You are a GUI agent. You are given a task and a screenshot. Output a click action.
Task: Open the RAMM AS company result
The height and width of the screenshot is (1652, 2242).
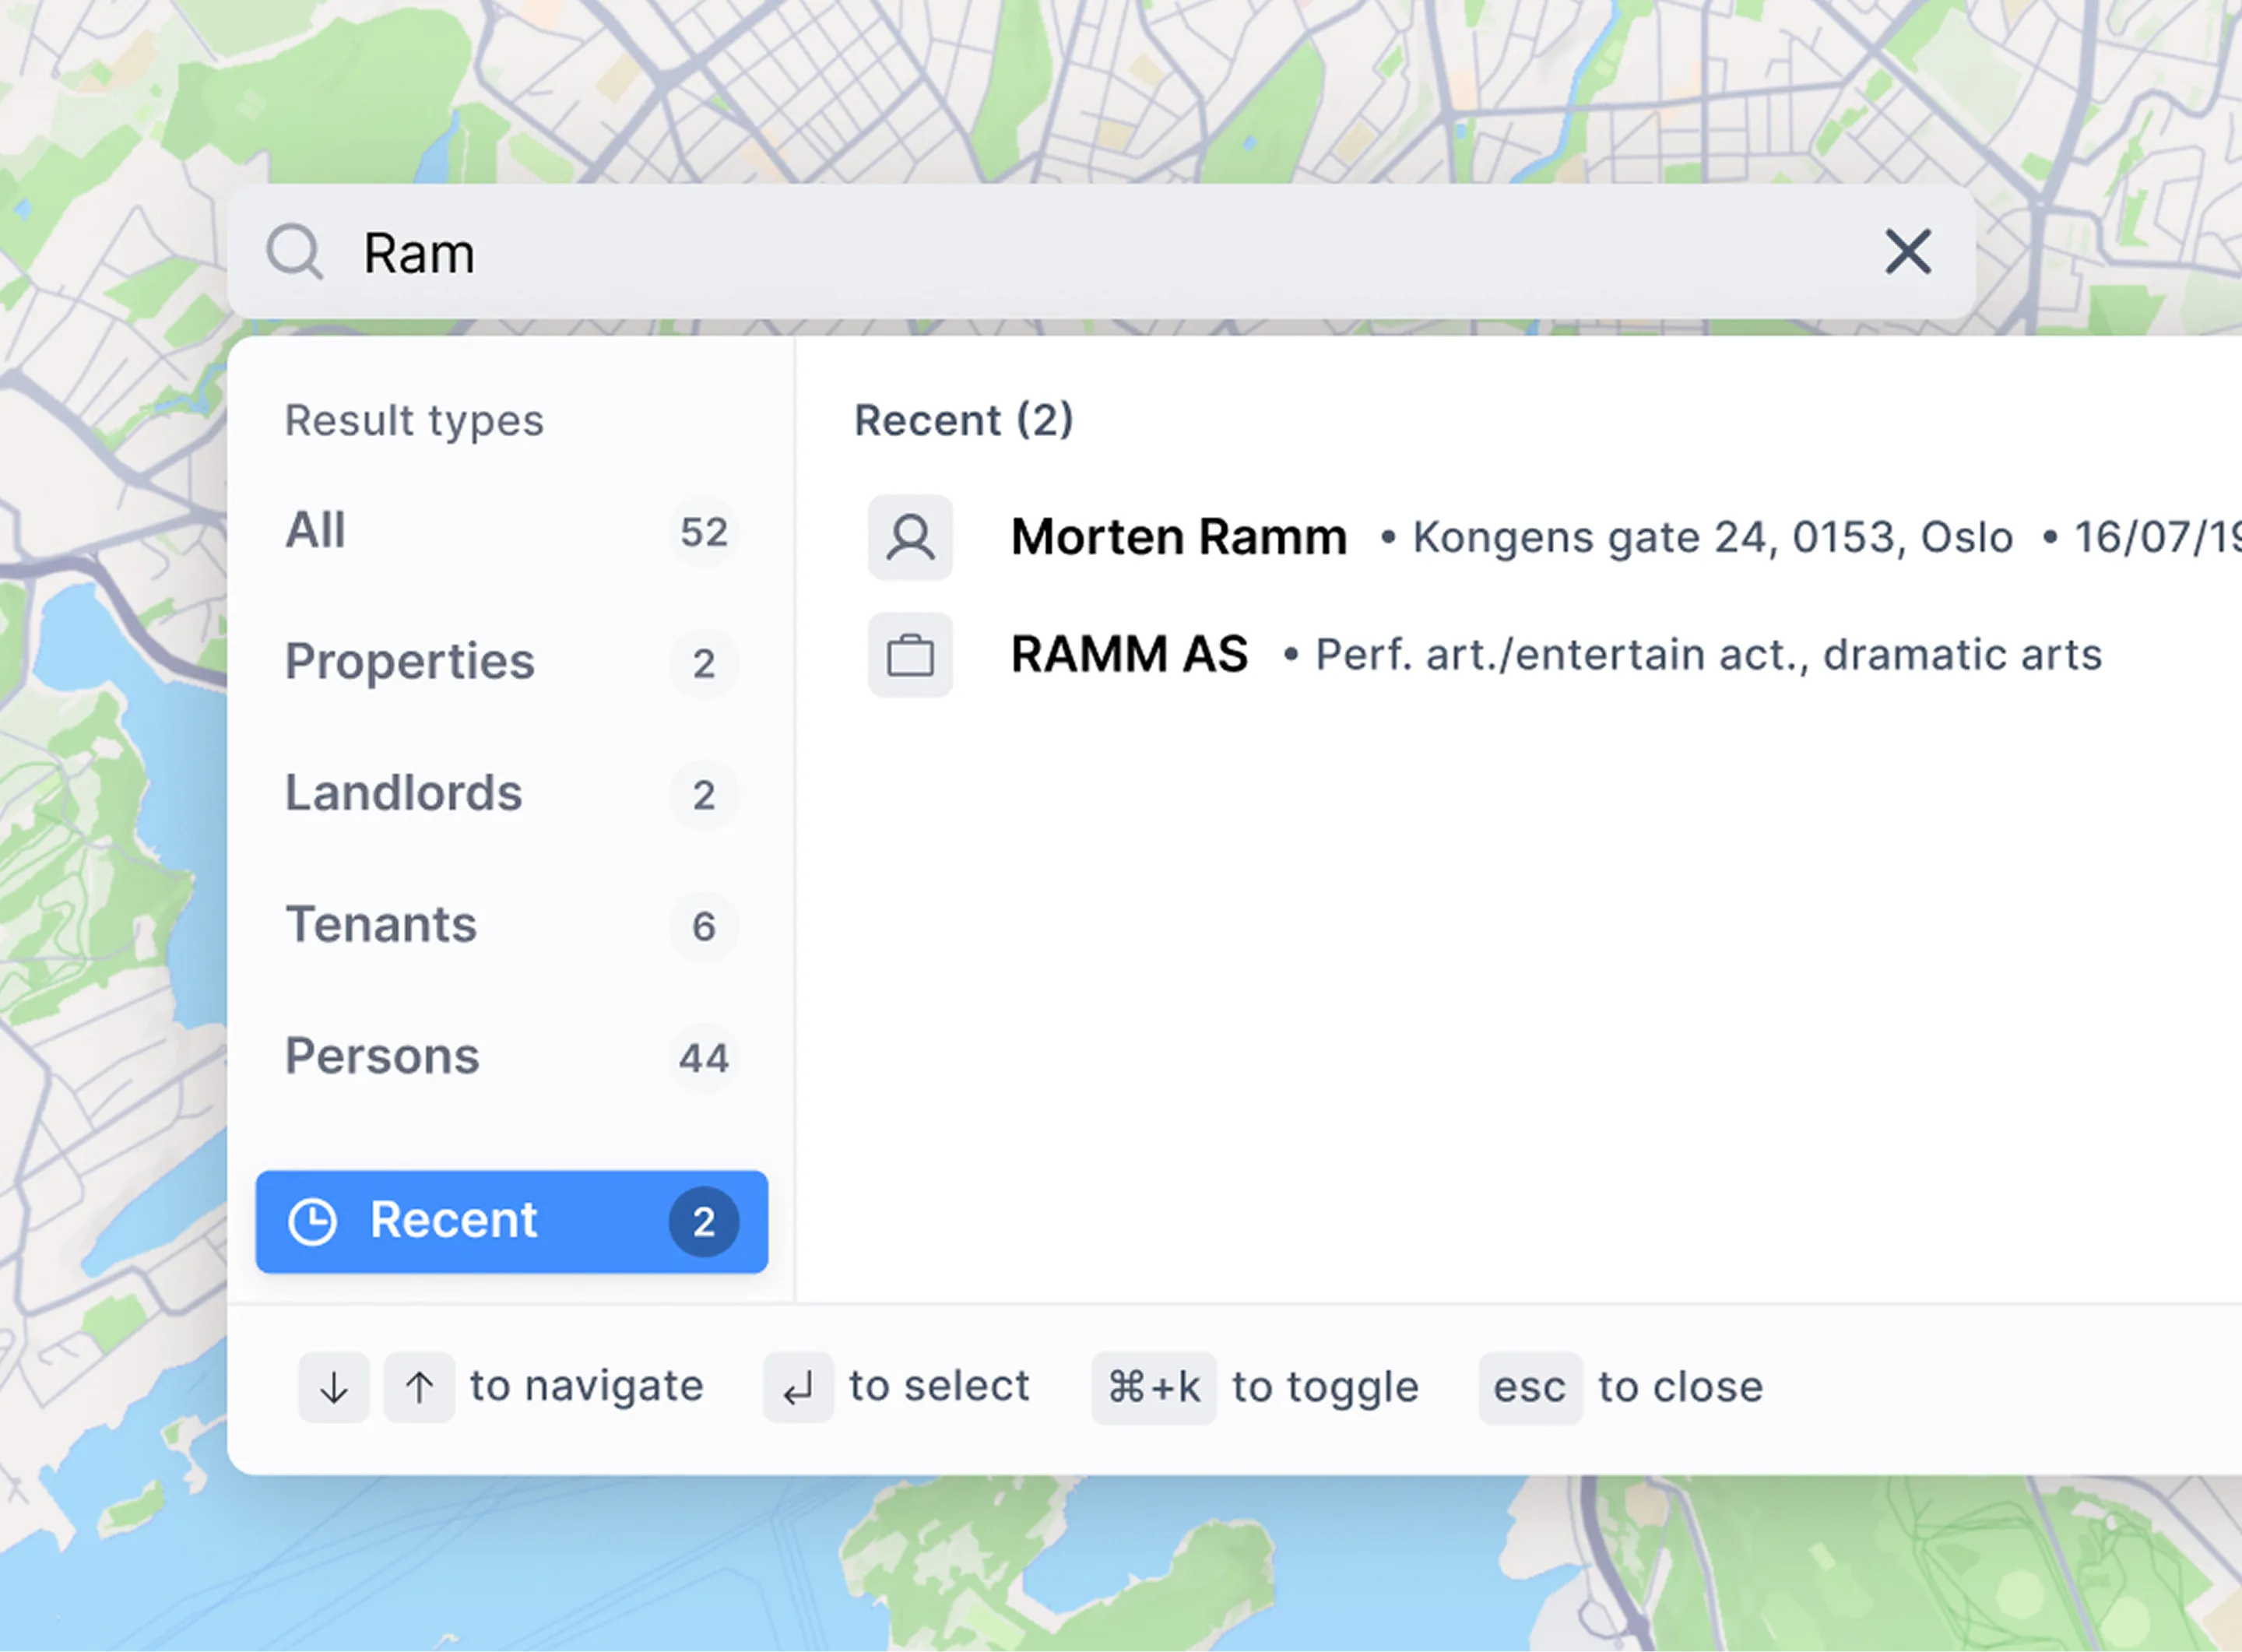tap(1129, 655)
